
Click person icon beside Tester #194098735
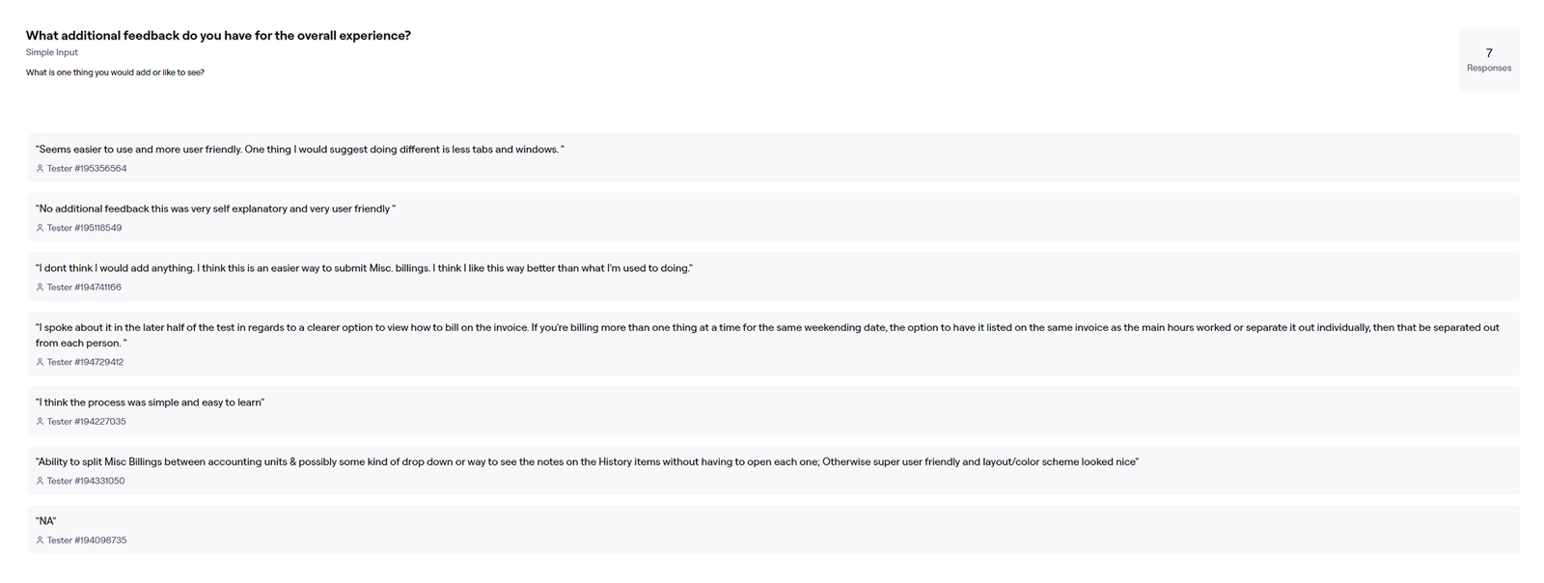[x=40, y=541]
